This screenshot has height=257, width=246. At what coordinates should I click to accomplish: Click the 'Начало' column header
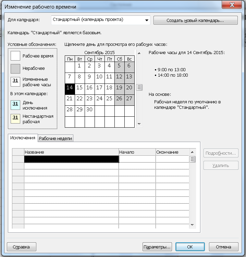tap(137, 152)
